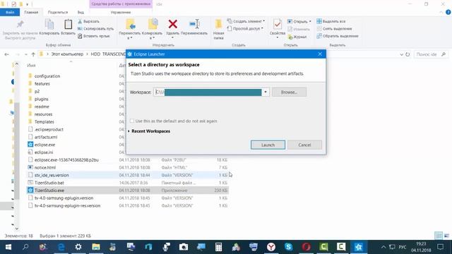Open the Workspace path dropdown arrow
The image size is (452, 254).
click(x=266, y=92)
